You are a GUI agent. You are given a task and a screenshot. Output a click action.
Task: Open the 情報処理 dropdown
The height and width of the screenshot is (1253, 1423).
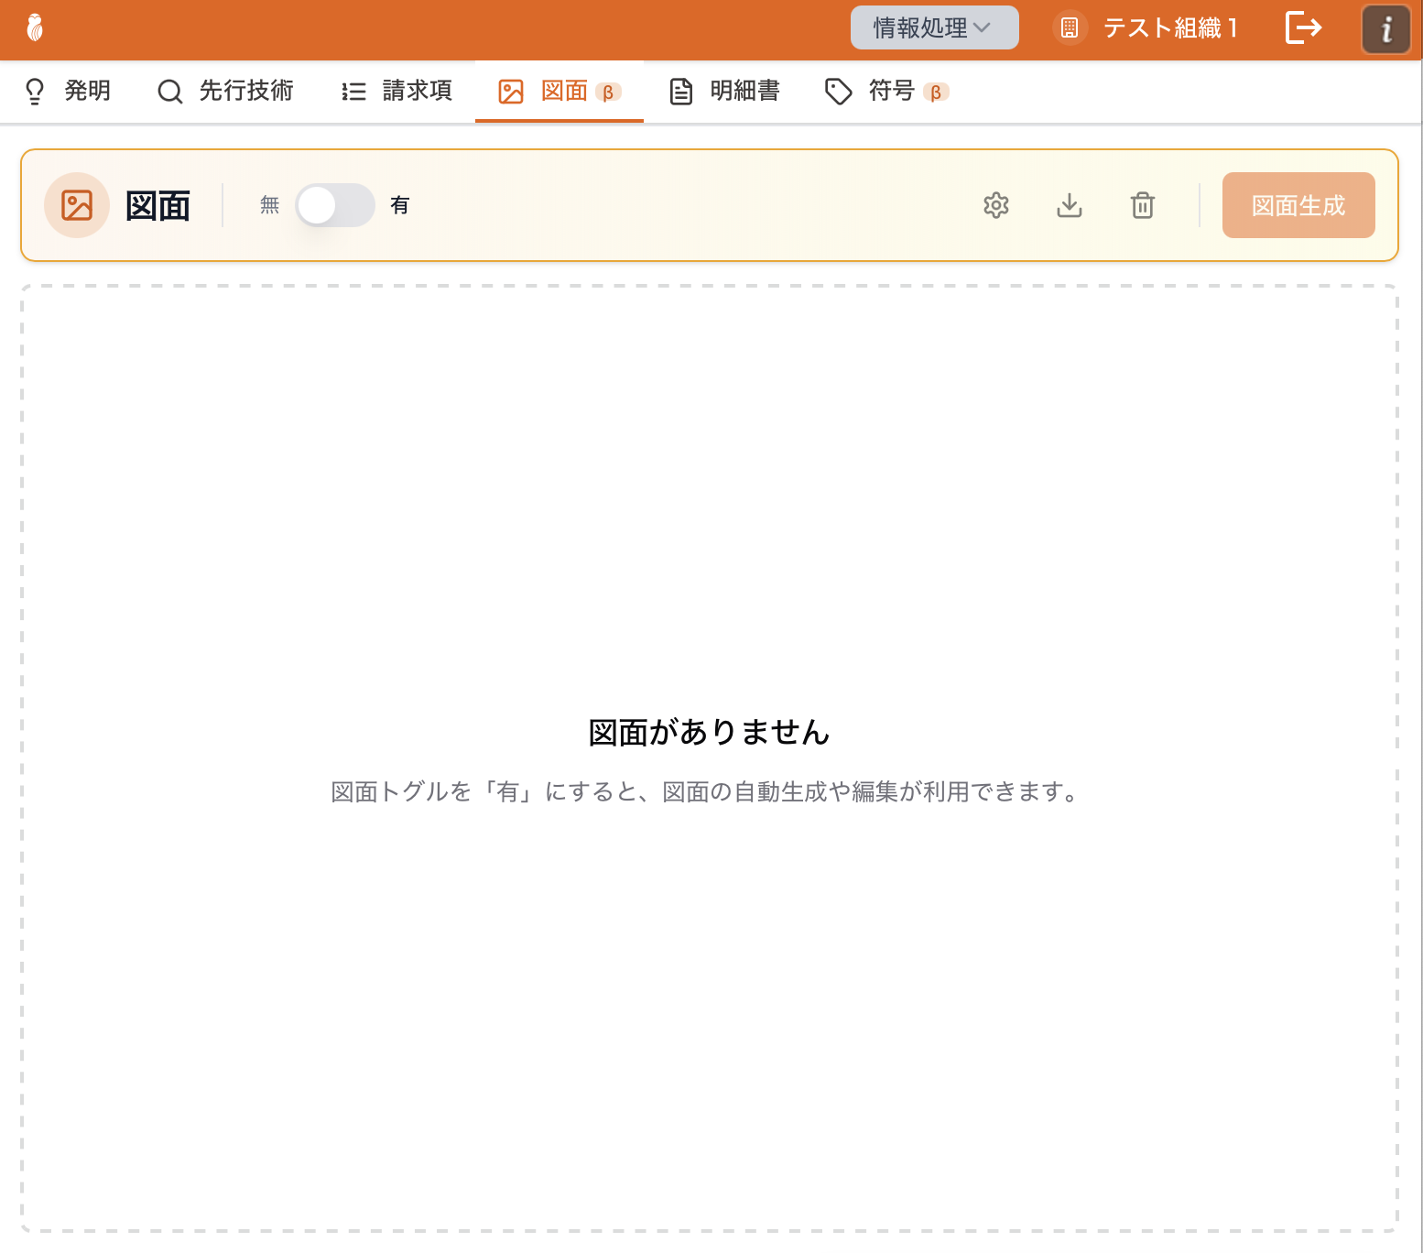click(933, 28)
